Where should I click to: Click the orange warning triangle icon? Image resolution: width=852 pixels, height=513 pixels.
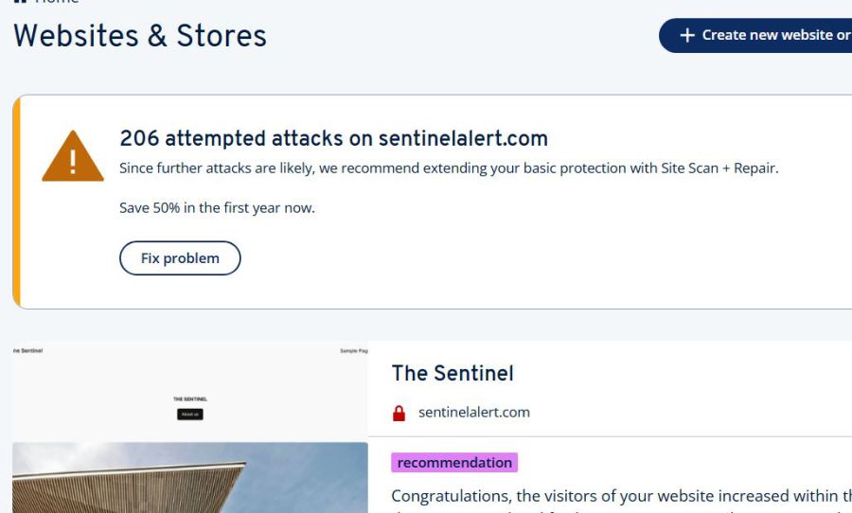tap(73, 156)
